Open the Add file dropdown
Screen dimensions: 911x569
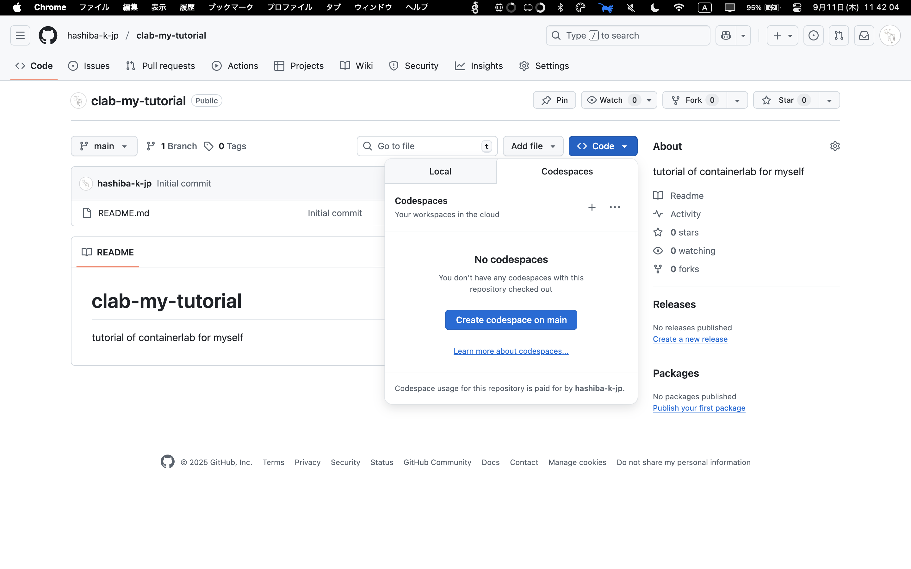(x=533, y=146)
